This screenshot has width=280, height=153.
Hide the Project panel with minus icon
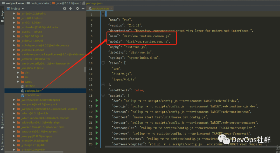click(83, 8)
